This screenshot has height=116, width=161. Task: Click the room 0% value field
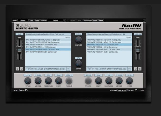coord(78,58)
